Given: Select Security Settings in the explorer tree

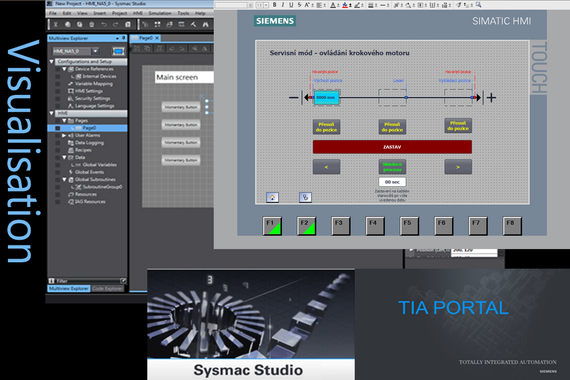Looking at the screenshot, I should (x=93, y=98).
